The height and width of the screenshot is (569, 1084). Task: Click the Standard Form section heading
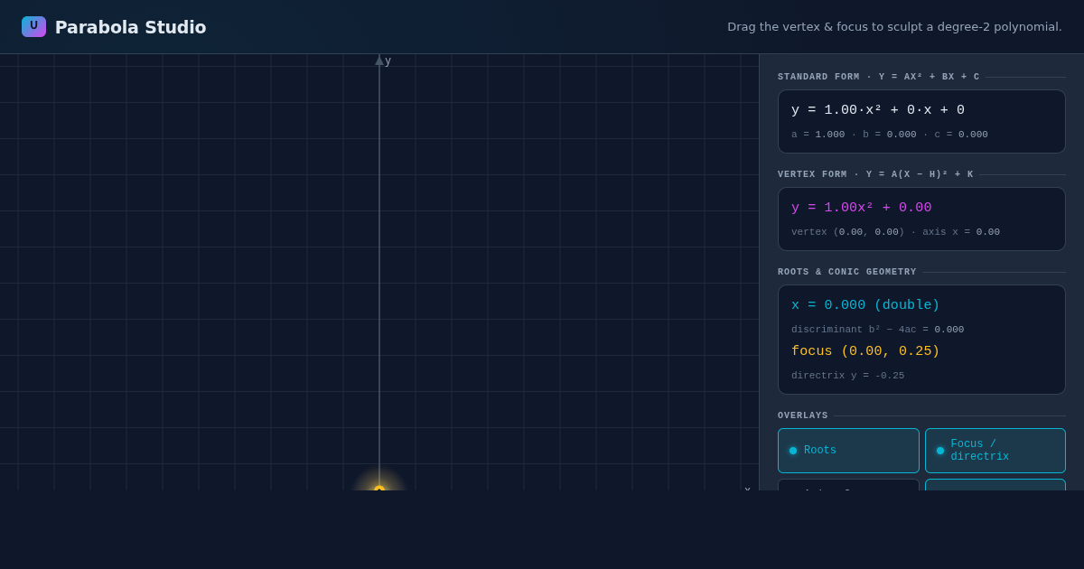point(879,78)
